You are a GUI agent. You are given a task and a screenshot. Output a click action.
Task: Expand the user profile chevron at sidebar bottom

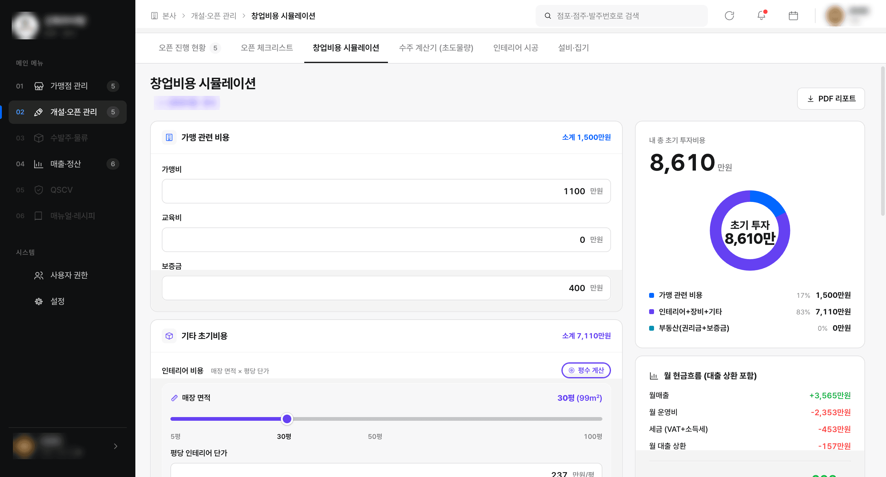[x=116, y=446]
